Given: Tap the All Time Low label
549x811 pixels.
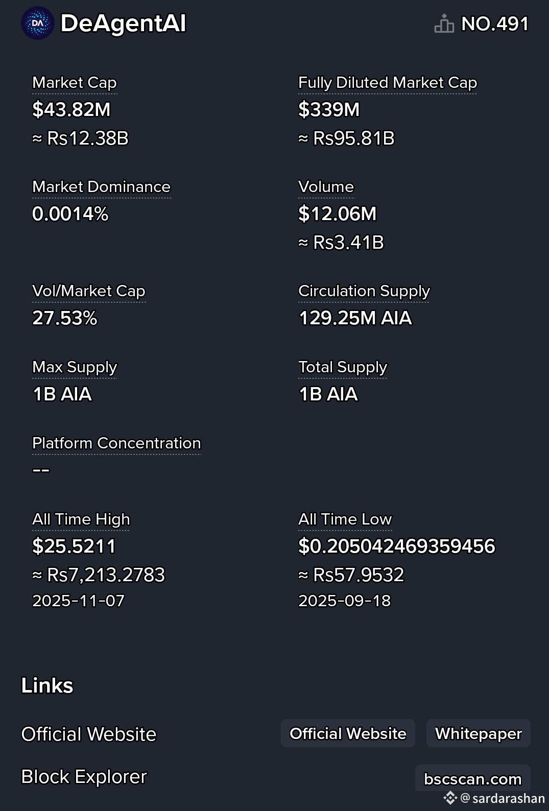Looking at the screenshot, I should click(x=345, y=519).
